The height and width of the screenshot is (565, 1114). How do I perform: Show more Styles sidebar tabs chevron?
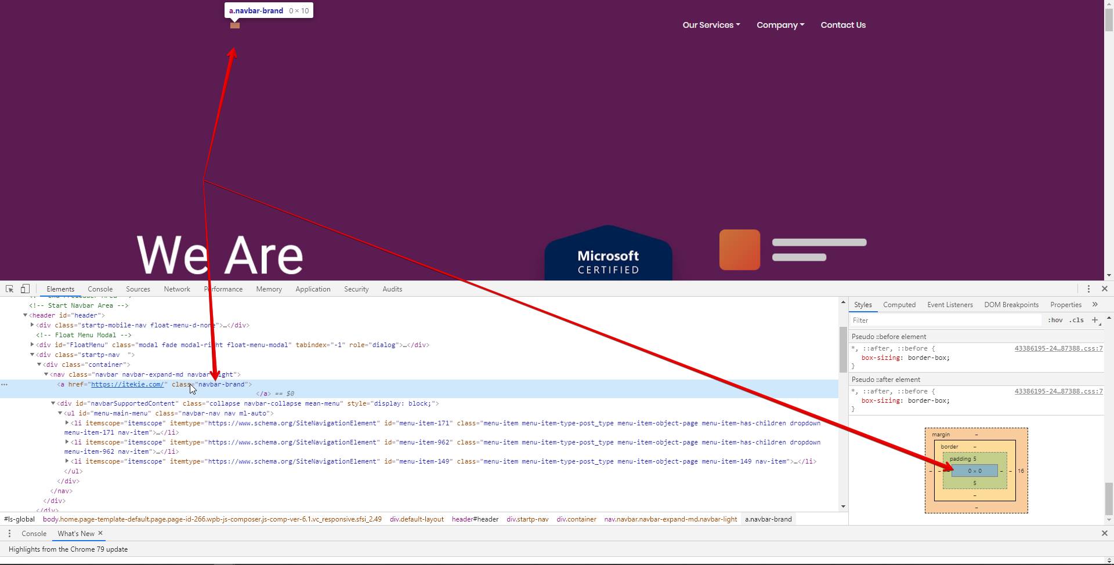tap(1095, 305)
